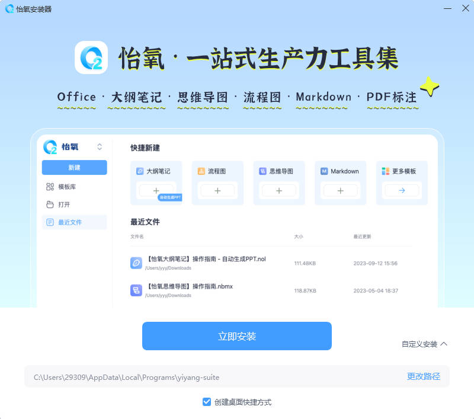
Task: Click the 立即安装 install button
Action: click(x=236, y=336)
